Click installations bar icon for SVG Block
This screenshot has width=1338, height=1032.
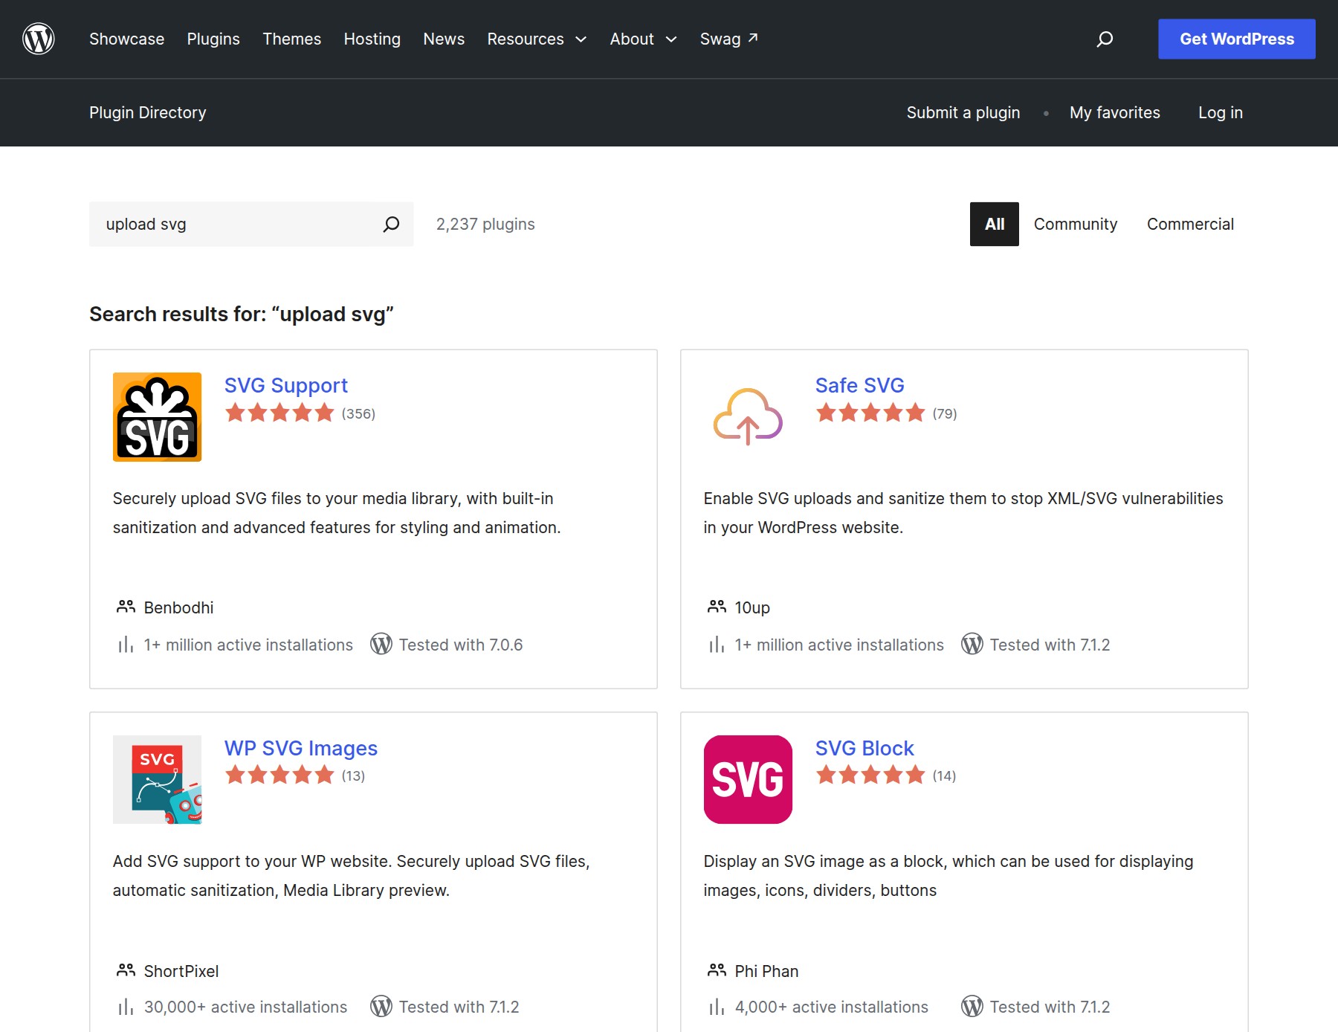[x=717, y=1007]
